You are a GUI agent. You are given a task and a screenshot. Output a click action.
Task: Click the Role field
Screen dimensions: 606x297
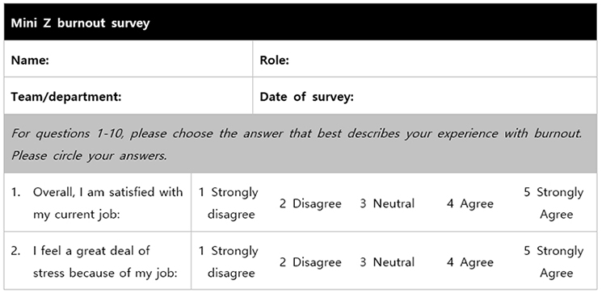click(x=425, y=59)
